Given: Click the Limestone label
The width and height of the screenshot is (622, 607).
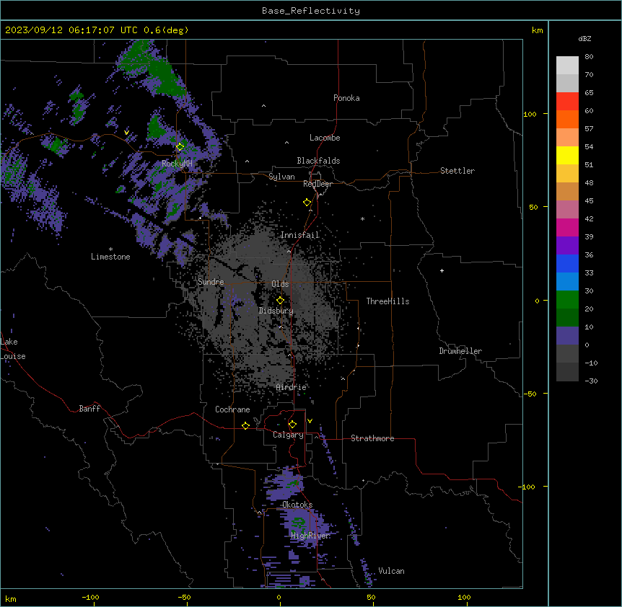Looking at the screenshot, I should click(110, 257).
